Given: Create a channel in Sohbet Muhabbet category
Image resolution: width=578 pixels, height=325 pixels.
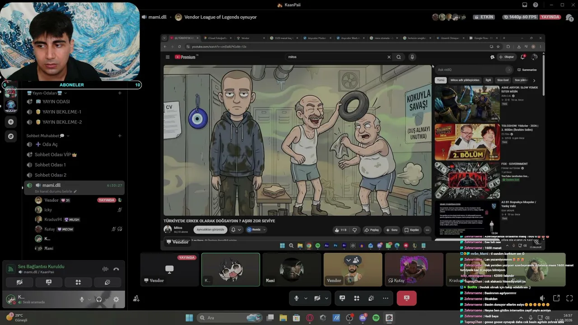Looking at the screenshot, I should point(120,136).
